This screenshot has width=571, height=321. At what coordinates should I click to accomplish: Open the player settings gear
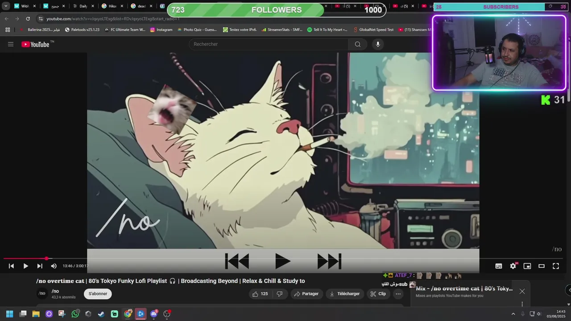pos(513,266)
